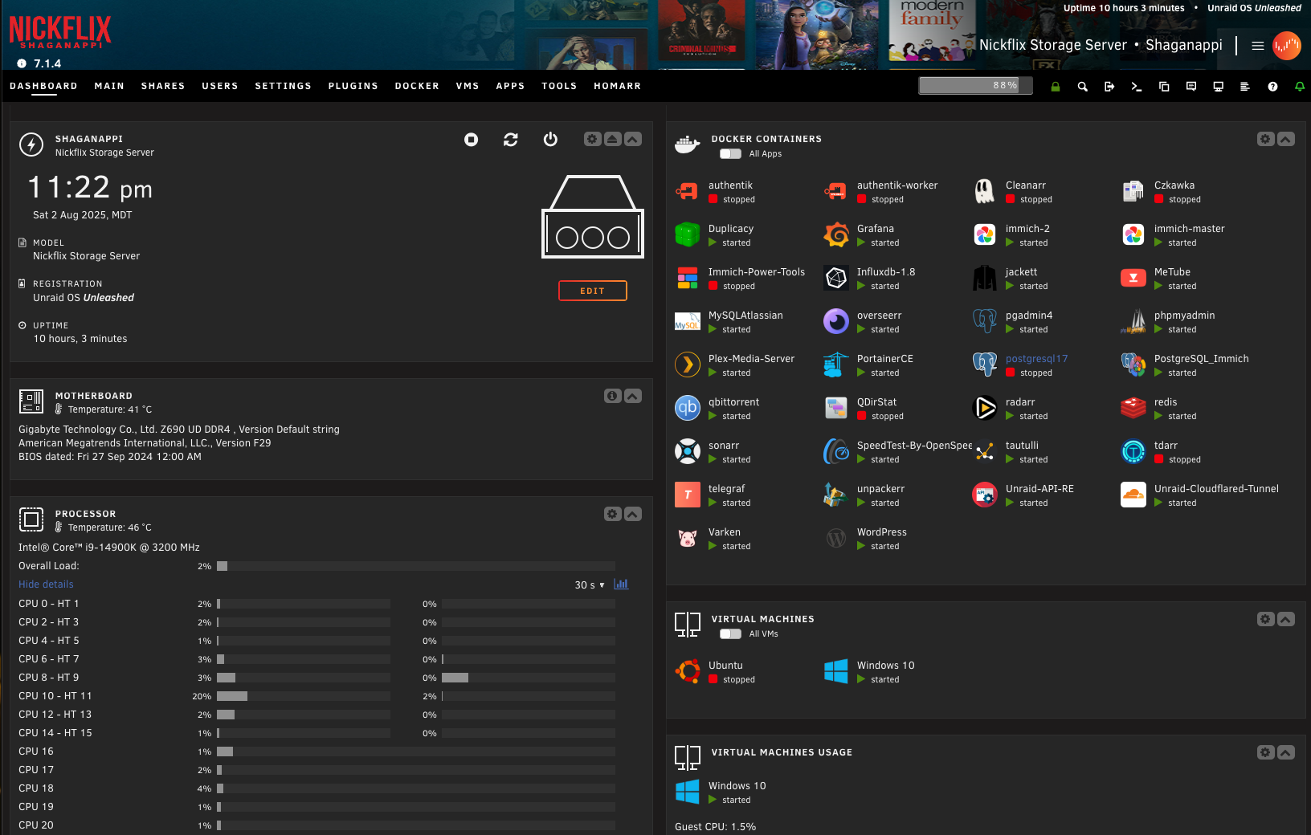
Task: Open the Settings tab
Action: coord(283,86)
